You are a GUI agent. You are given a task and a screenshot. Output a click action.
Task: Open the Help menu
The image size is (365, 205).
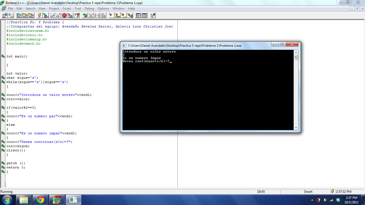[131, 9]
